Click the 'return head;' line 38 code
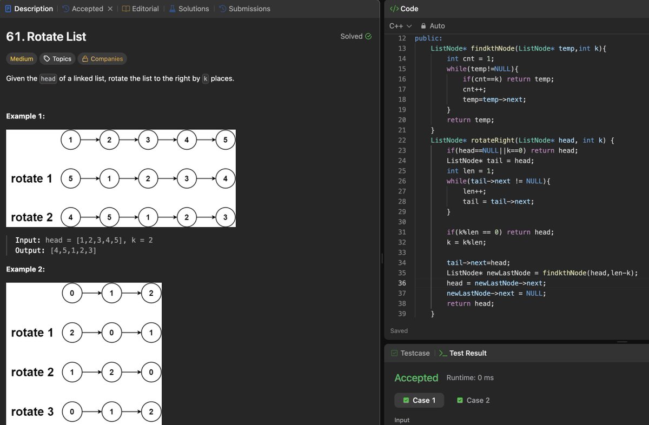This screenshot has height=425, width=649. tap(471, 303)
